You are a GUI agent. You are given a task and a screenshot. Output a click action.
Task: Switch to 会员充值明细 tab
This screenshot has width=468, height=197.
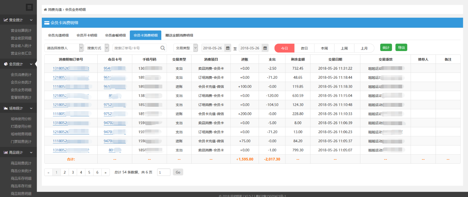(x=58, y=35)
